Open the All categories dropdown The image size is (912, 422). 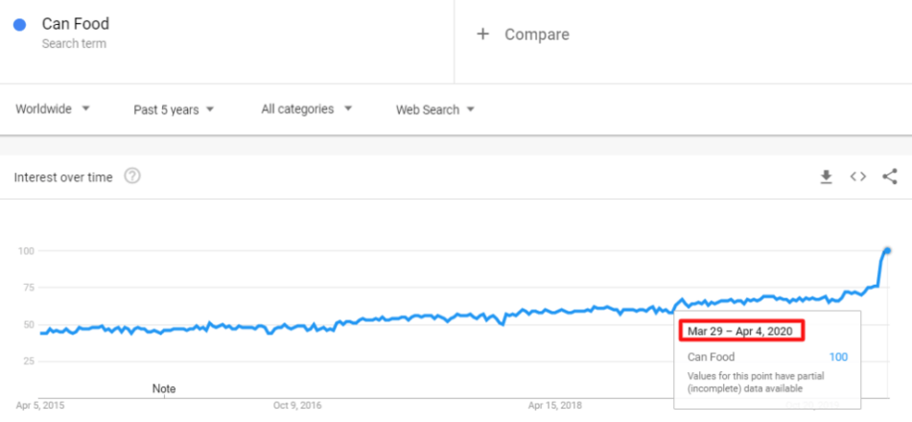[x=307, y=109]
